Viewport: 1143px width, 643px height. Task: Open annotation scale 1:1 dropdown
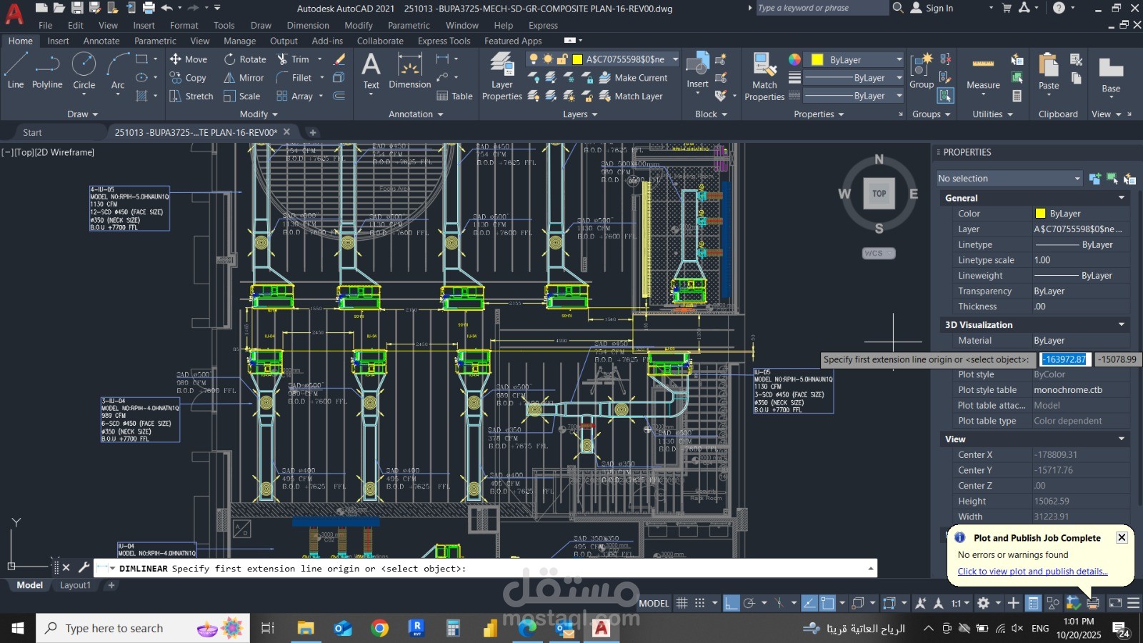click(x=960, y=603)
